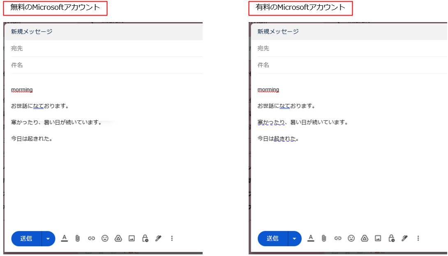The width and height of the screenshot is (448, 256).
Task: Open emoji picker in left compose window
Action: click(x=105, y=238)
